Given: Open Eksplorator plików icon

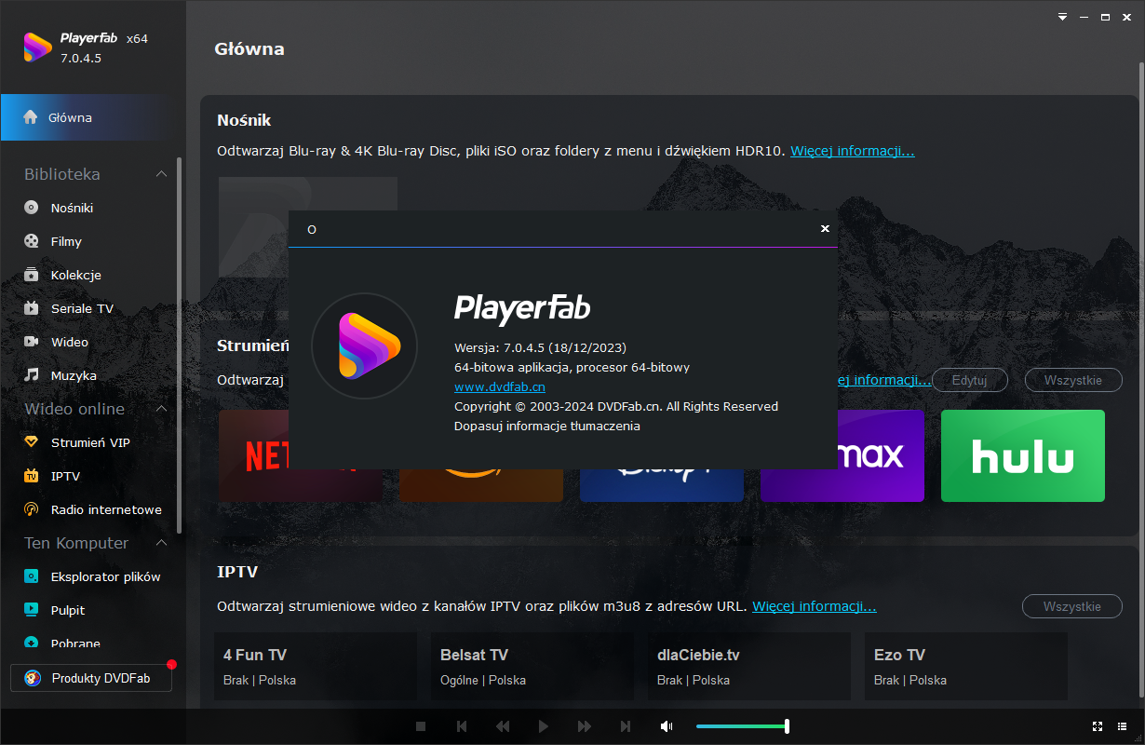Looking at the screenshot, I should 32,576.
